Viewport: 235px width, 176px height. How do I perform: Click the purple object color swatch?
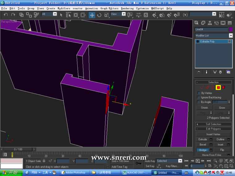click(230, 29)
